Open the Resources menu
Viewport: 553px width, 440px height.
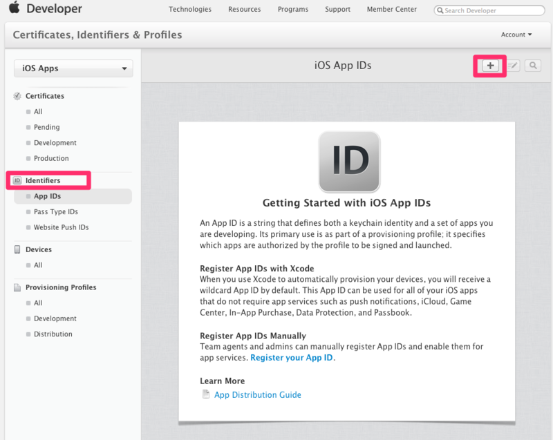[x=245, y=9]
